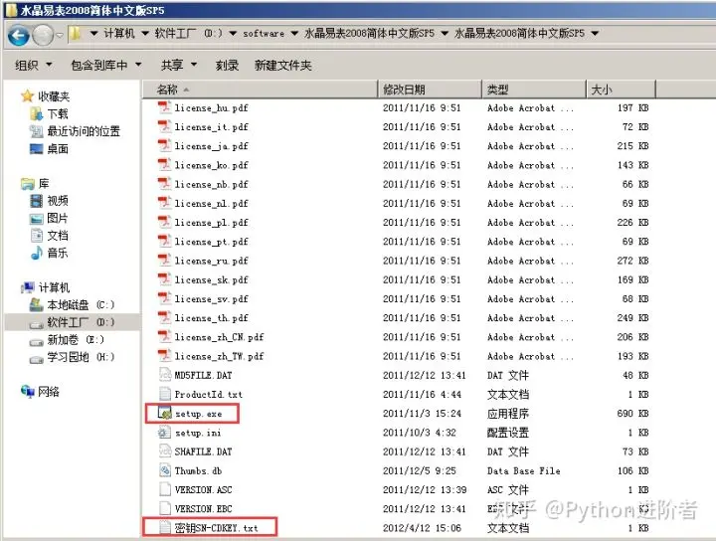Select the license_ko.pdf file icon

(164, 165)
